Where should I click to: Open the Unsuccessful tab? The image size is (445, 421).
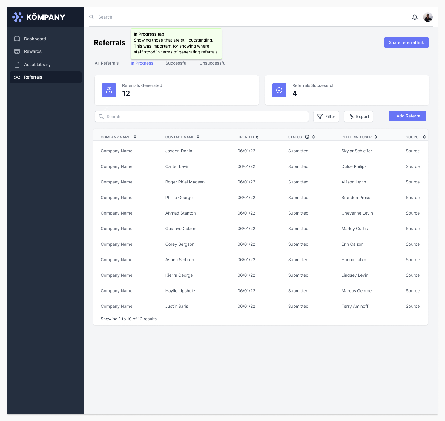[213, 63]
